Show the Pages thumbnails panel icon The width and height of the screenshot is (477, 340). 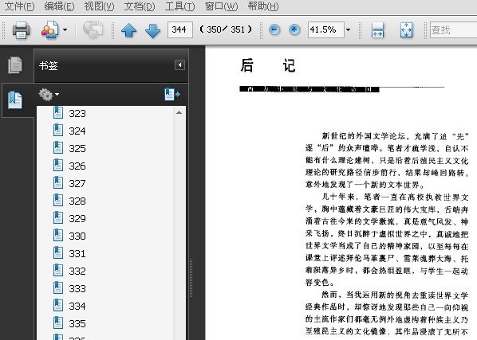(x=15, y=64)
